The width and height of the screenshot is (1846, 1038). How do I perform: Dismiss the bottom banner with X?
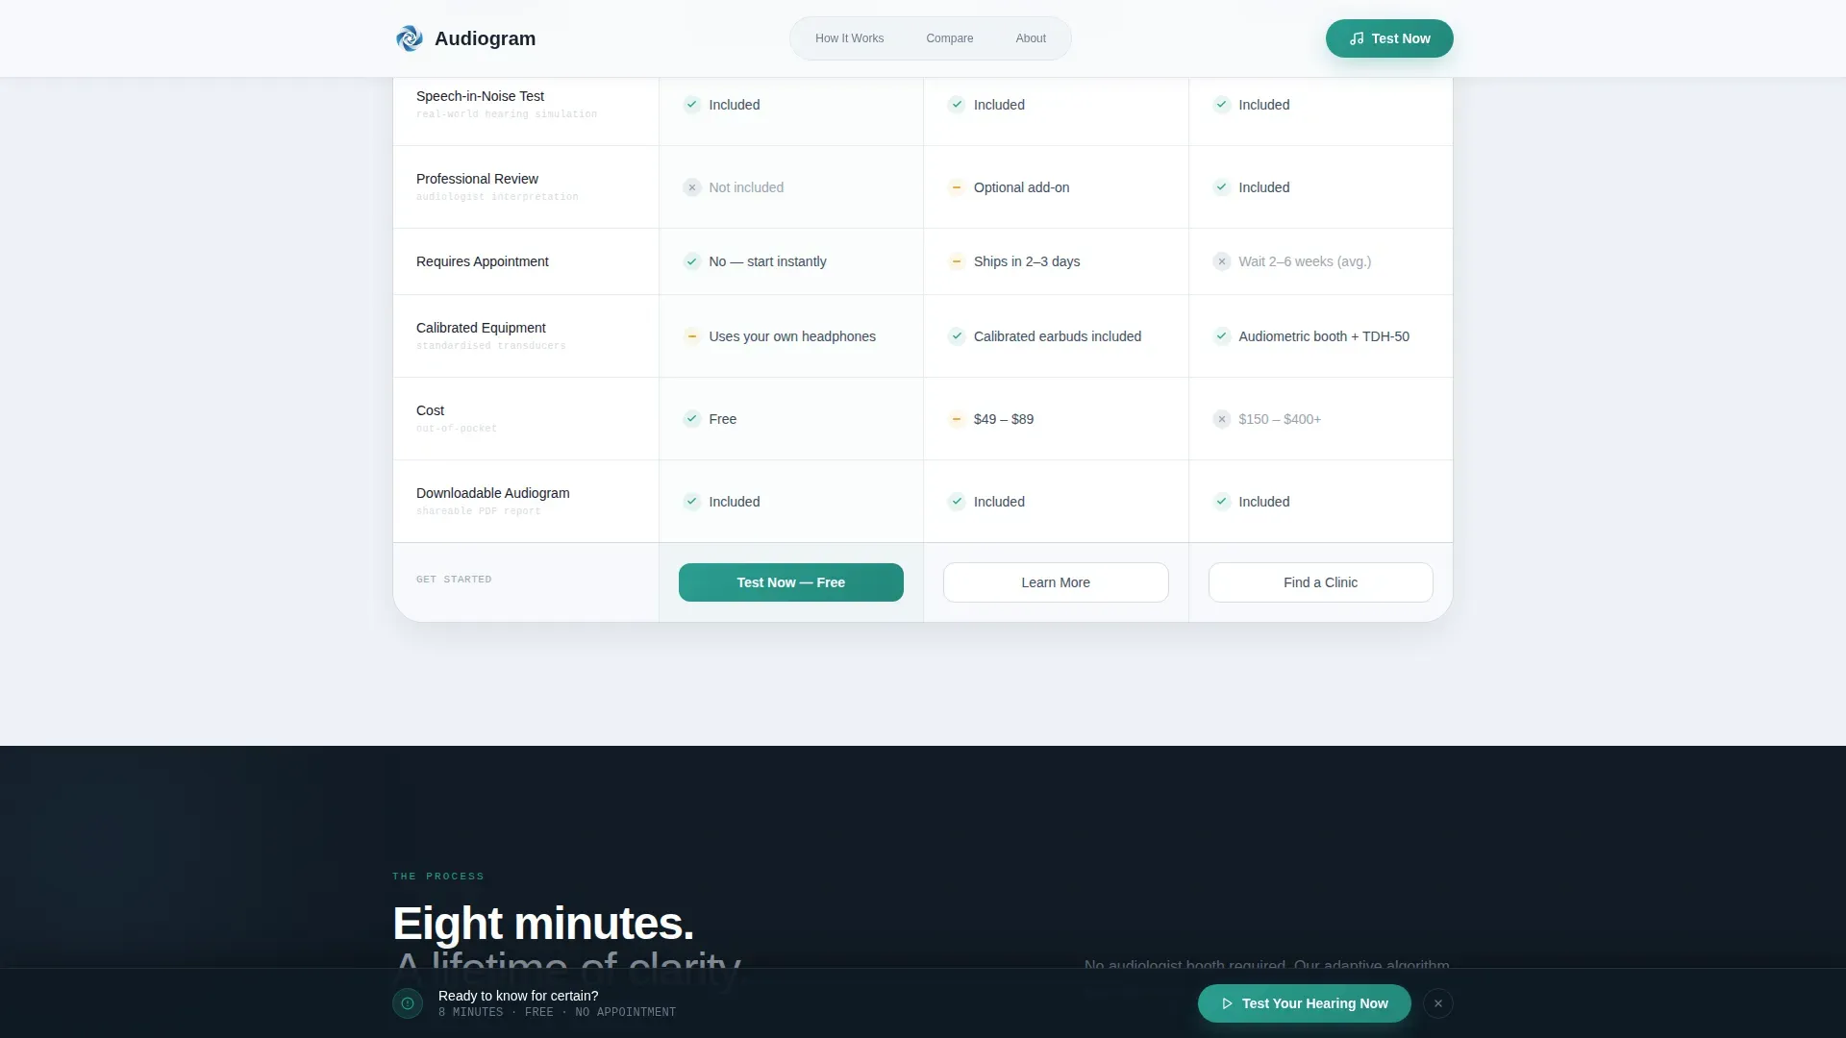(x=1438, y=1003)
